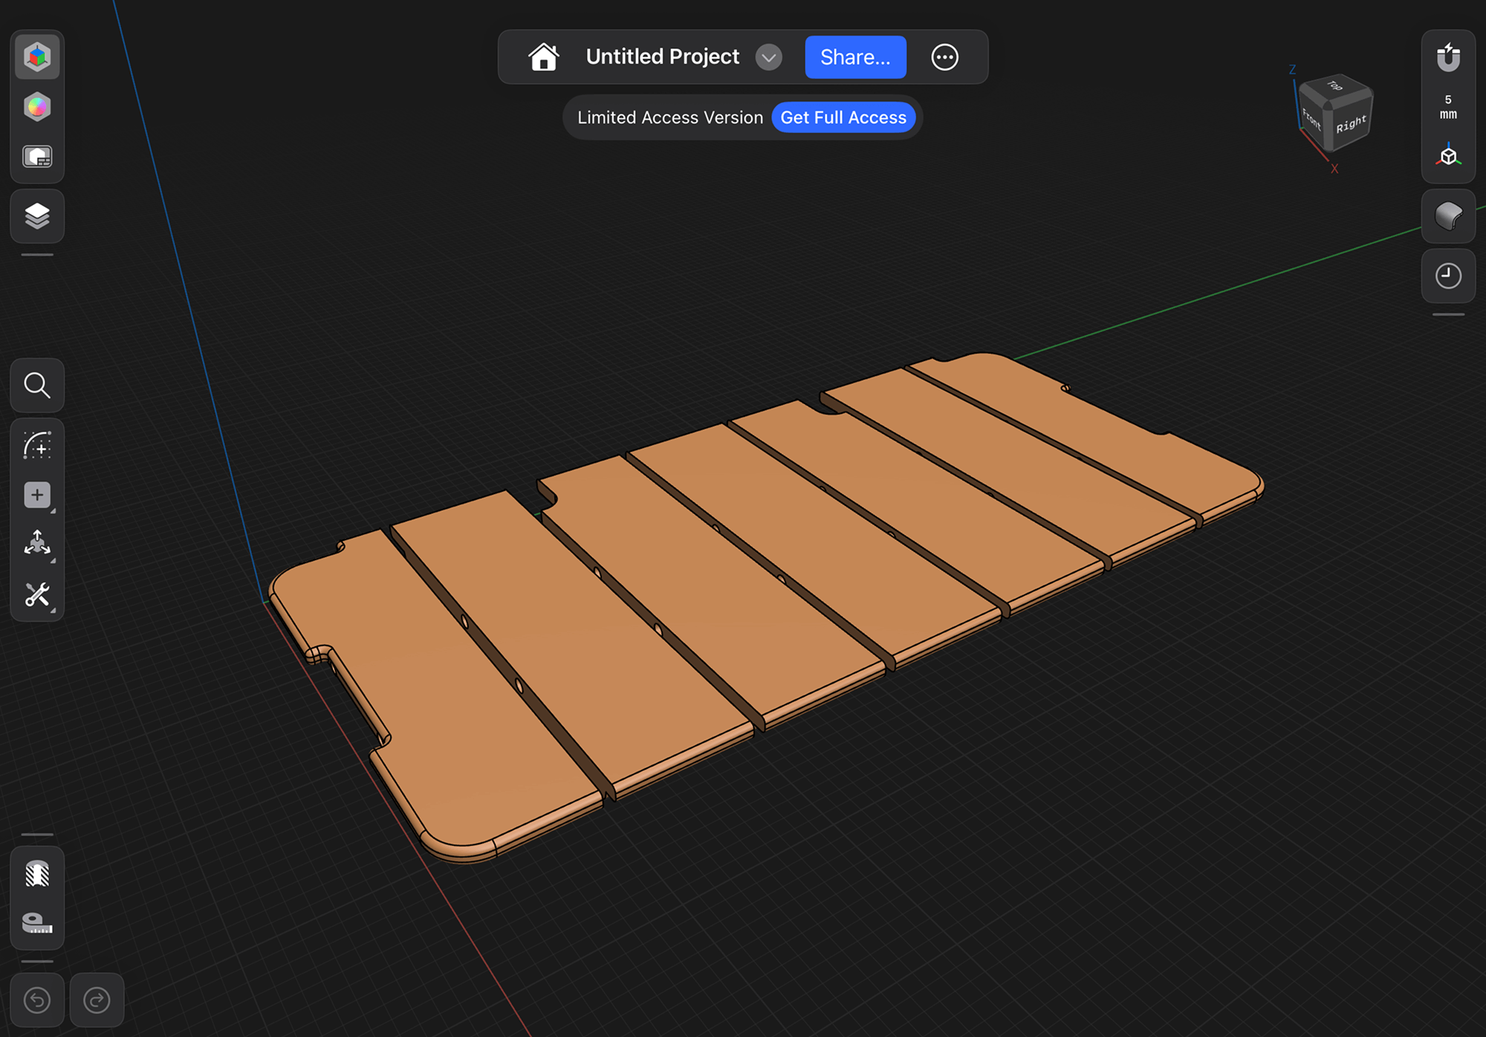Click the Search magnifier tool
The width and height of the screenshot is (1486, 1037).
37,385
